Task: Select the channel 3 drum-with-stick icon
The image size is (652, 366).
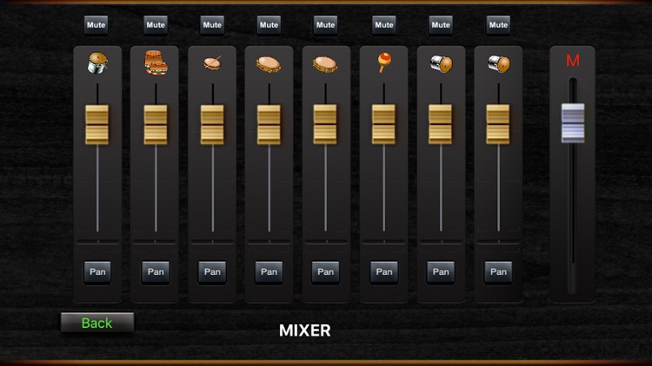Action: pyautogui.click(x=212, y=62)
